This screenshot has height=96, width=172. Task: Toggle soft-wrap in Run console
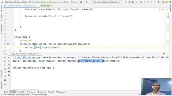tap(9, 65)
